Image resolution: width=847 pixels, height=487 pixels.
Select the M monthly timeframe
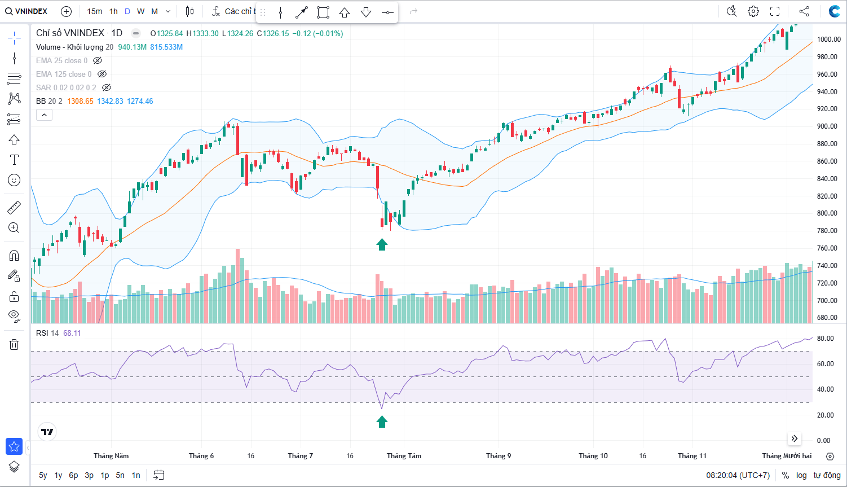155,11
